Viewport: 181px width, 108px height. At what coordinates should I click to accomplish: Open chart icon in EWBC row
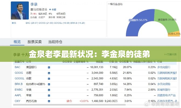coord(49,90)
